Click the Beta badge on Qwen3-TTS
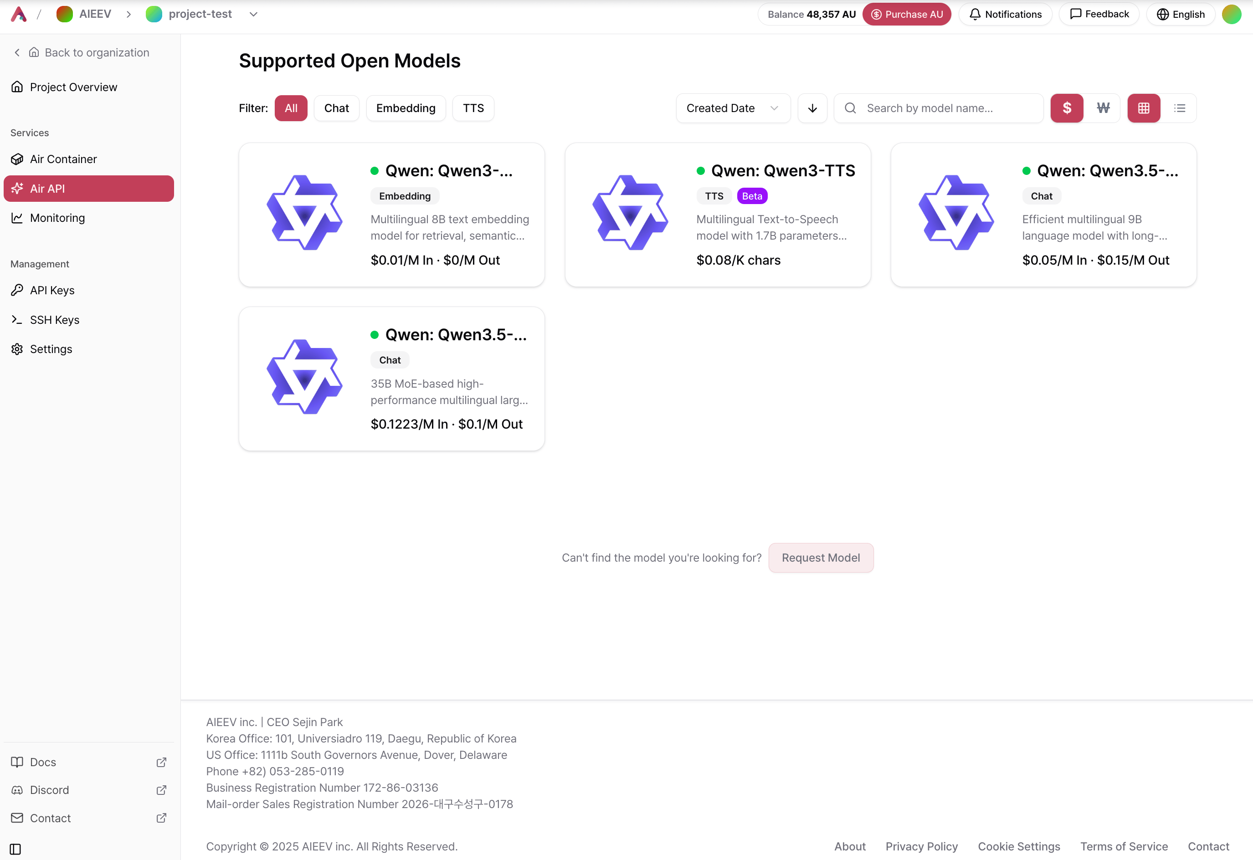 [752, 196]
